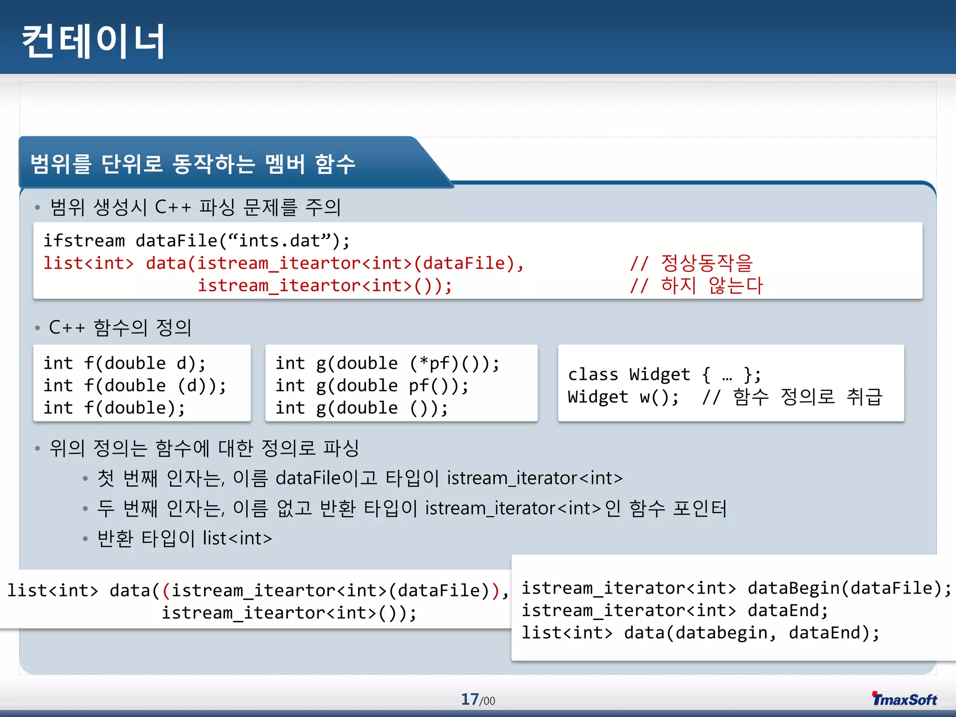The image size is (956, 717).
Task: Click the slide title 컨테이너
Action: coord(93,41)
